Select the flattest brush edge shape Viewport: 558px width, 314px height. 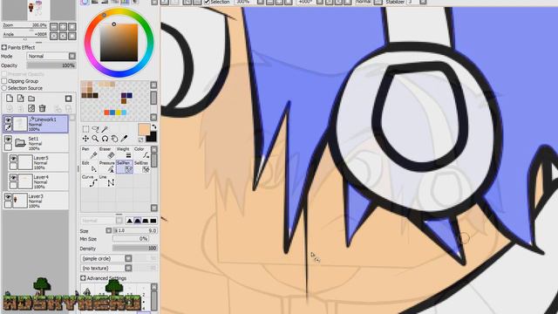click(153, 221)
